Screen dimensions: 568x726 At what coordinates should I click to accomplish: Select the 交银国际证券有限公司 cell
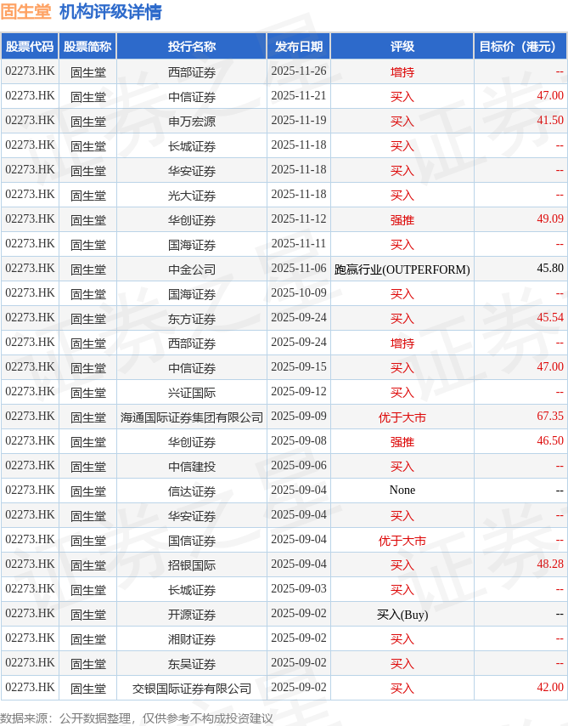click(192, 689)
